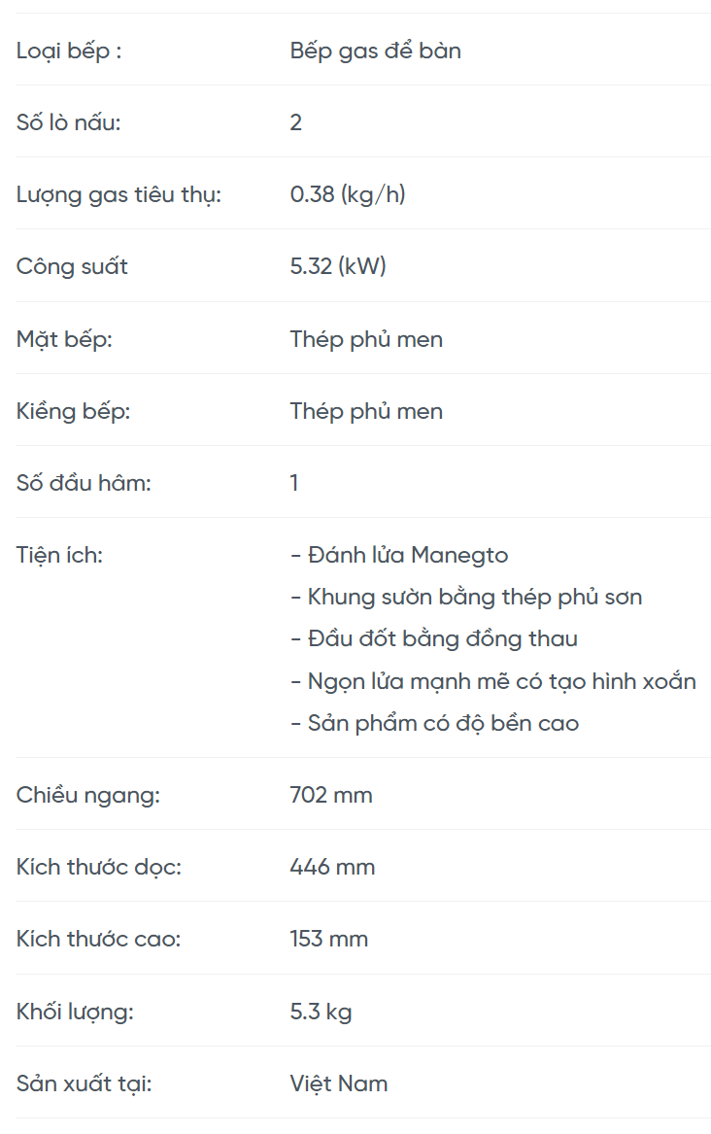Click the 'Tiện ích' label
Screen dimensions: 711x1134
(59, 555)
